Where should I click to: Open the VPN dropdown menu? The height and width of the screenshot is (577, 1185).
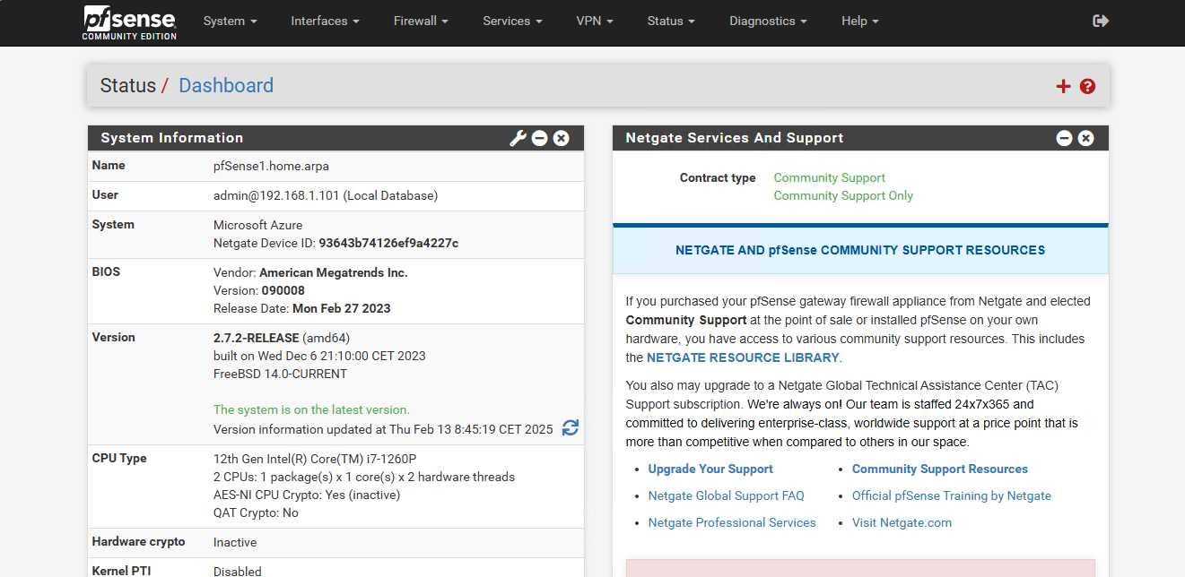point(595,21)
